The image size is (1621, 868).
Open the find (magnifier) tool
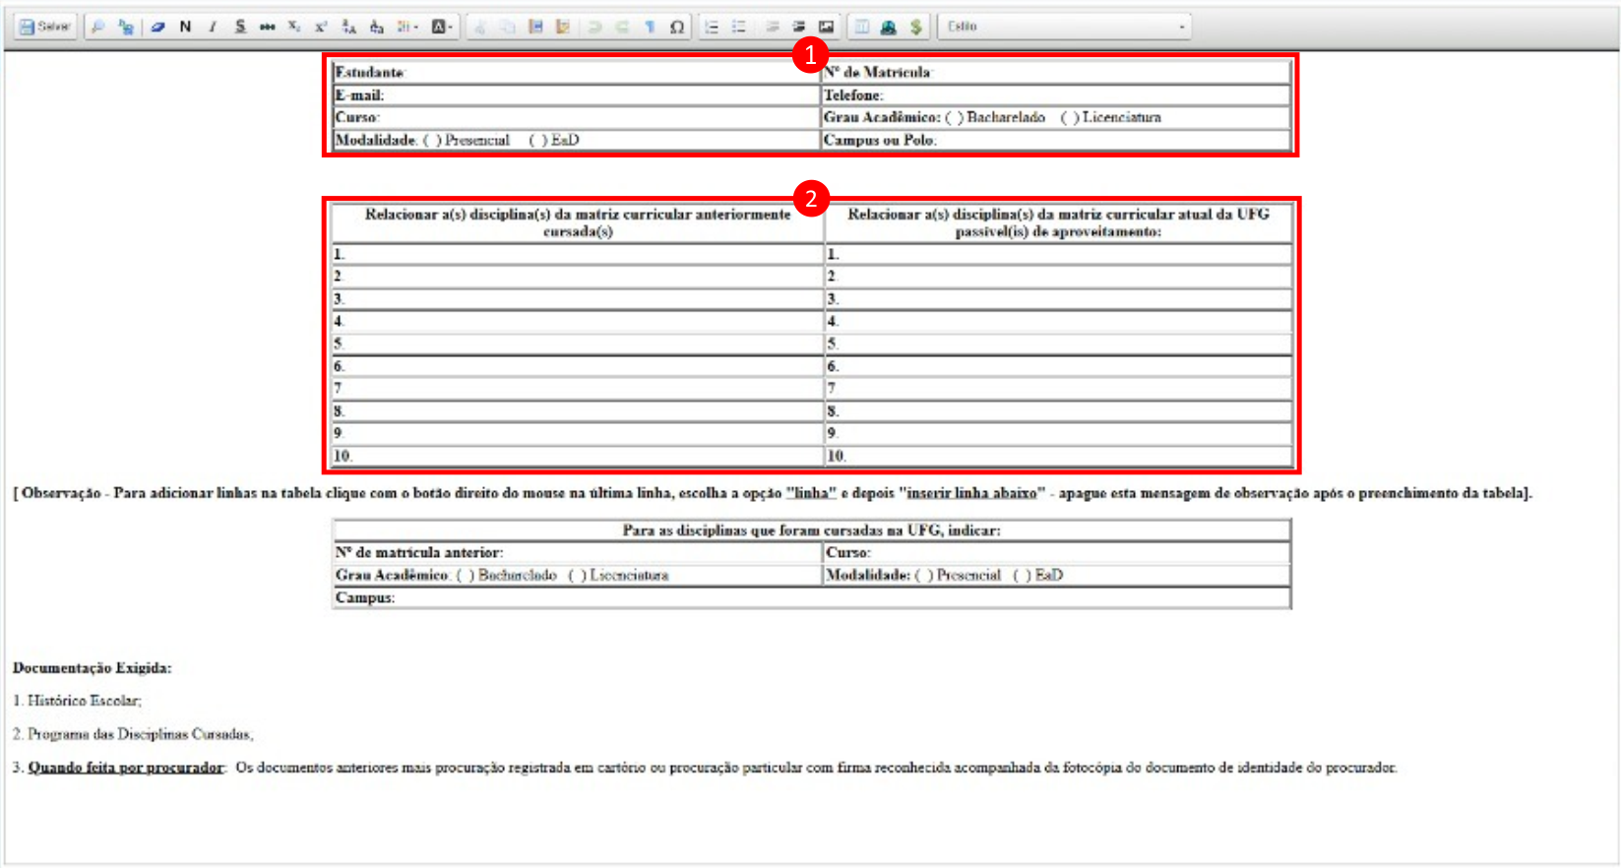click(x=97, y=27)
